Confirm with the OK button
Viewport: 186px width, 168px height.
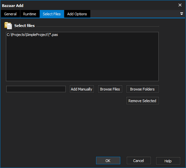pyautogui.click(x=108, y=161)
